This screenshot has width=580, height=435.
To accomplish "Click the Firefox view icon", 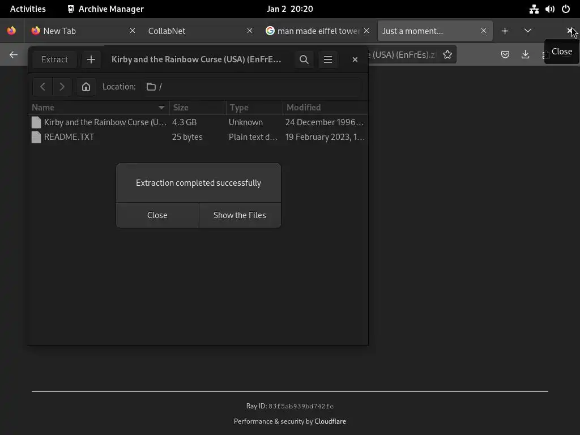I will [x=11, y=31].
